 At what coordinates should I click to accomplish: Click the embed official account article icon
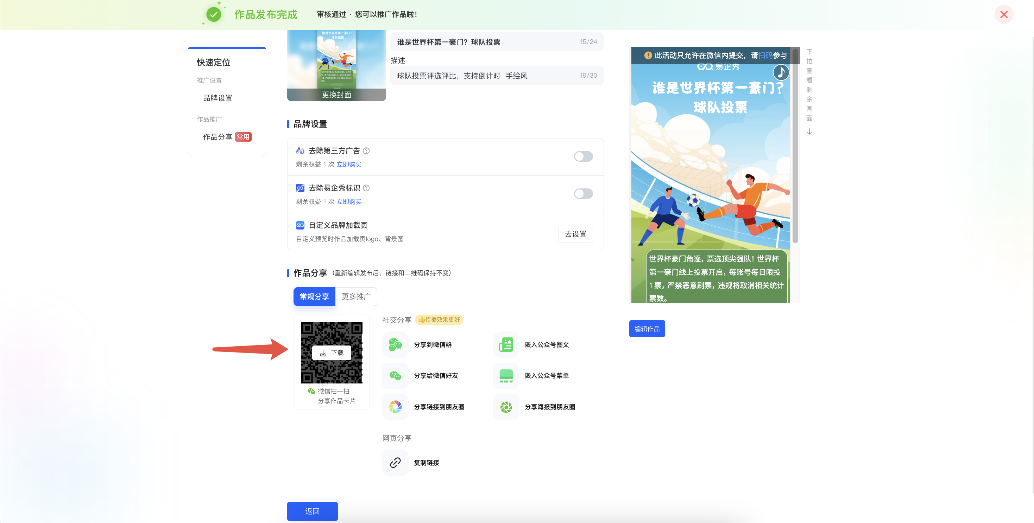(506, 344)
